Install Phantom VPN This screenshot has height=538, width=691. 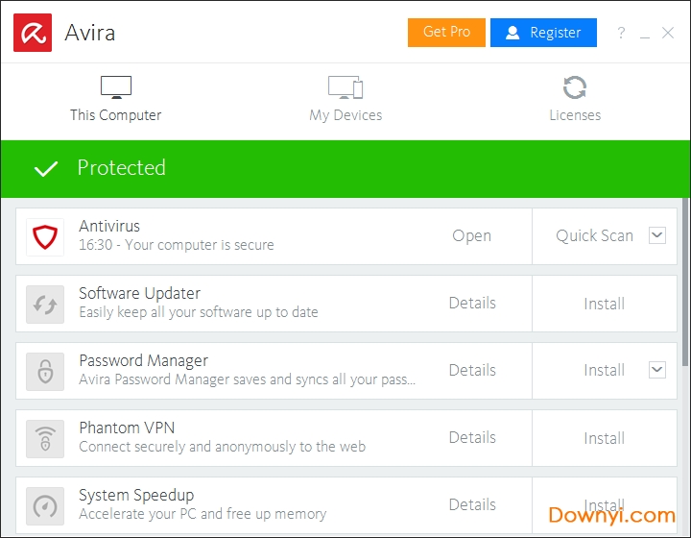click(x=604, y=438)
